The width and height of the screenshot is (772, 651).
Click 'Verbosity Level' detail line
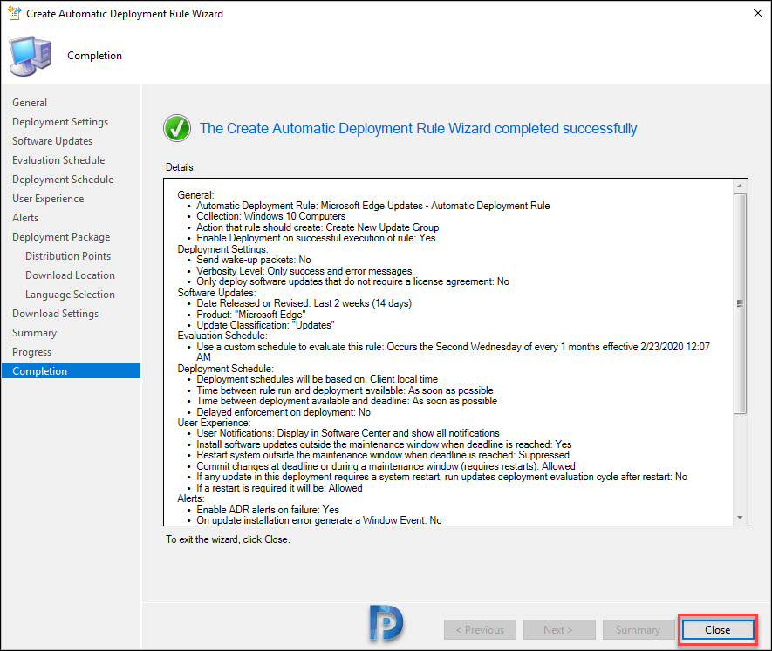[304, 271]
